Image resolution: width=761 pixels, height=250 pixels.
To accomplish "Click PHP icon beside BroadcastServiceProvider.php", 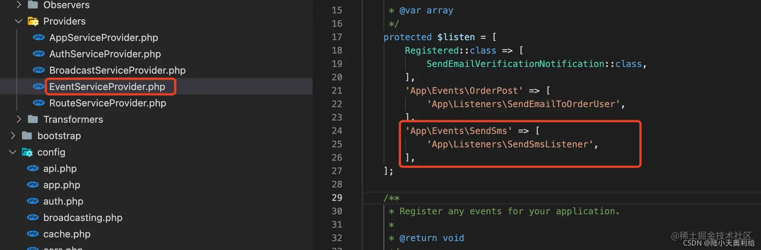I will pos(39,70).
